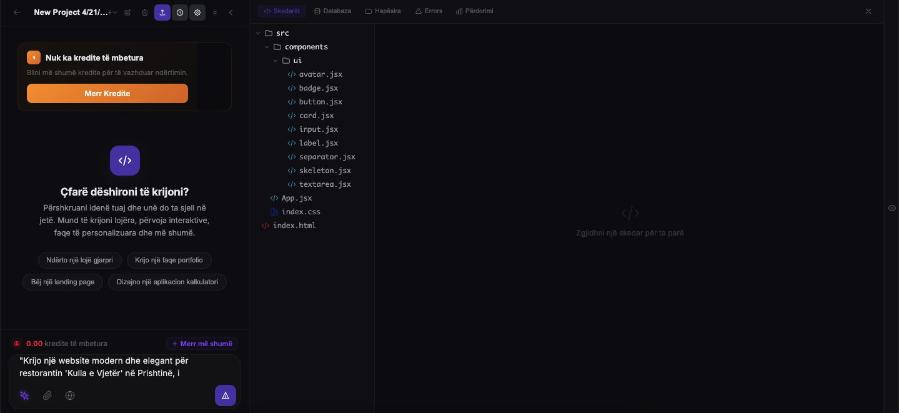Screen dimensions: 899x413
Task: Open the Errors tab
Action: pos(429,11)
